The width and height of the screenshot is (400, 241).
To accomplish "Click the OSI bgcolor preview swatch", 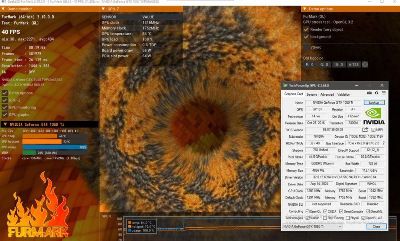I will [365, 64].
